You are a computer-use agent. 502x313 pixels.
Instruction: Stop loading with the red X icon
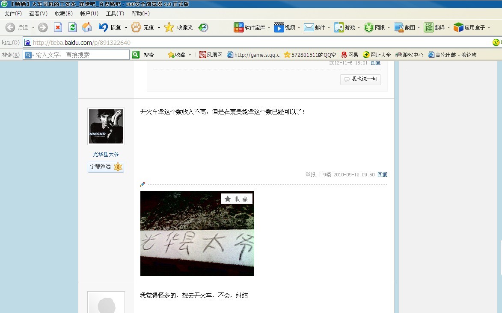coord(58,27)
